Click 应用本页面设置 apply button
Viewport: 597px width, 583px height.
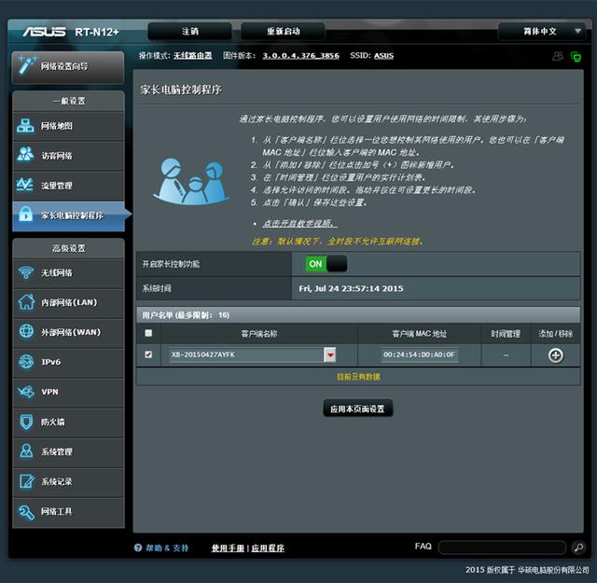(357, 409)
